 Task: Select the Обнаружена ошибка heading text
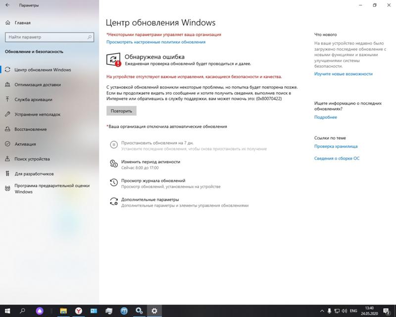click(x=154, y=56)
